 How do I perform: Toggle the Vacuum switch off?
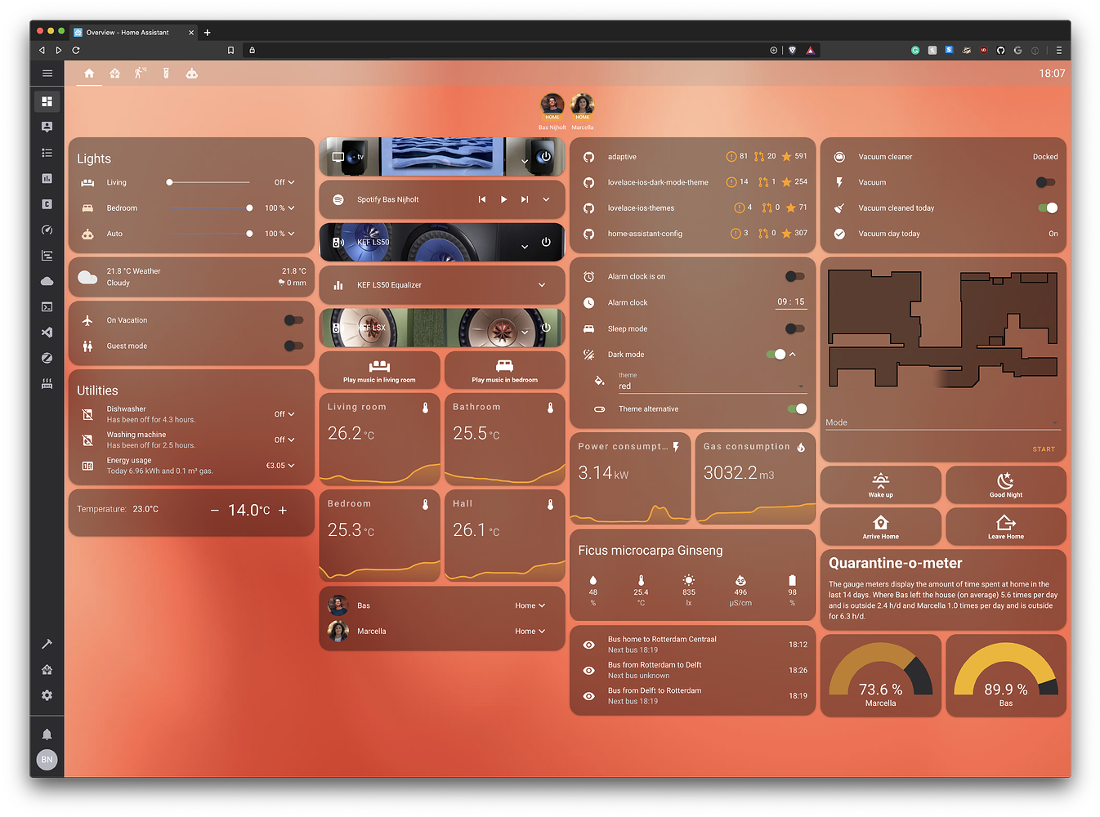tap(1044, 182)
